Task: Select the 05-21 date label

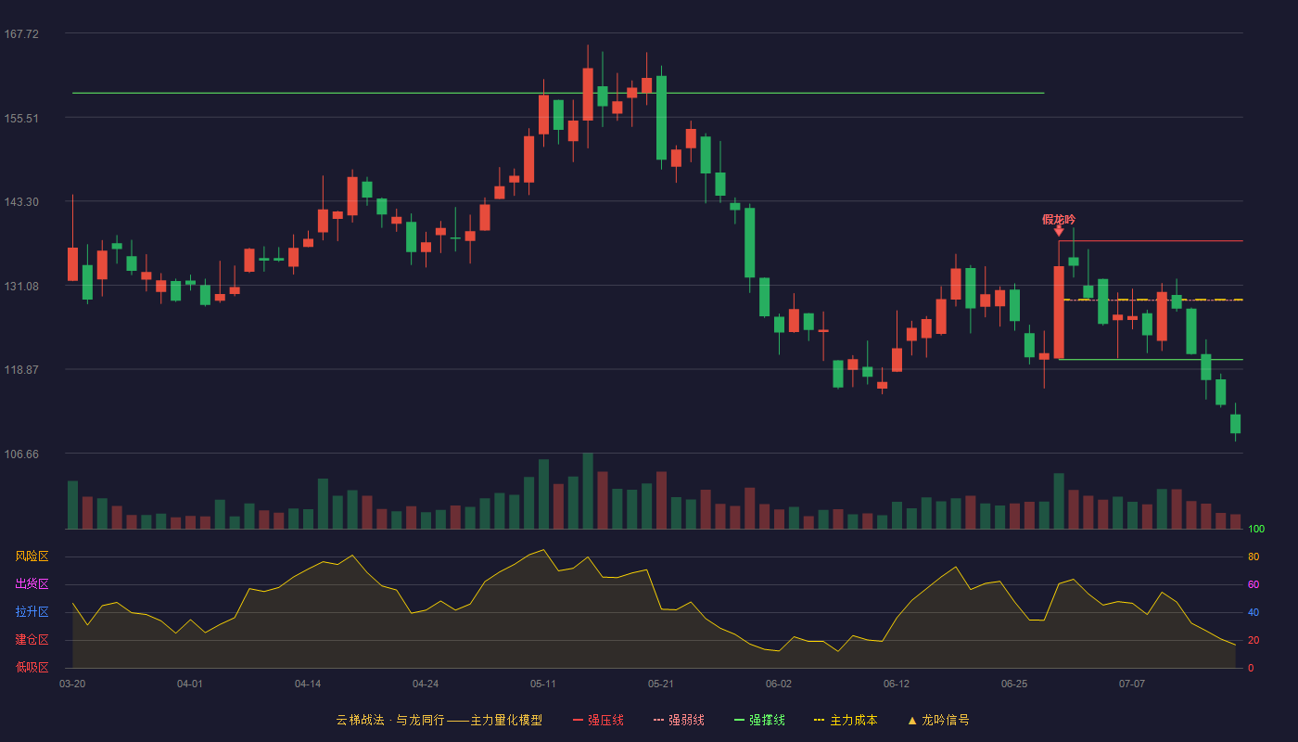Action: coord(661,684)
